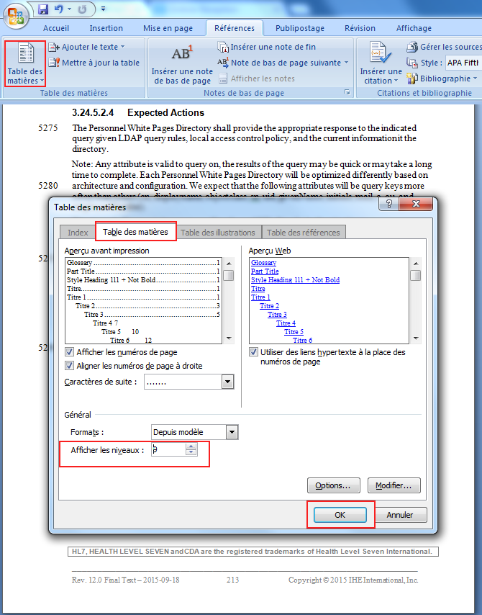482x615 pixels.
Task: Uncheck Aligner les numéros de page à droite
Action: (70, 366)
